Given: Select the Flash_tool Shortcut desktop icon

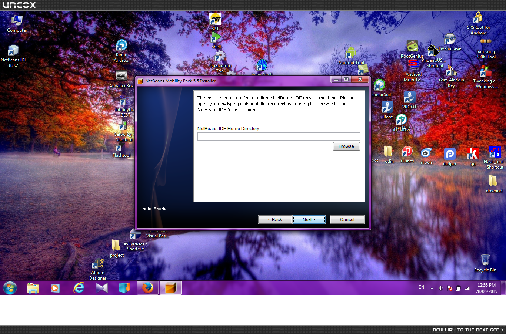Looking at the screenshot, I should [495, 158].
